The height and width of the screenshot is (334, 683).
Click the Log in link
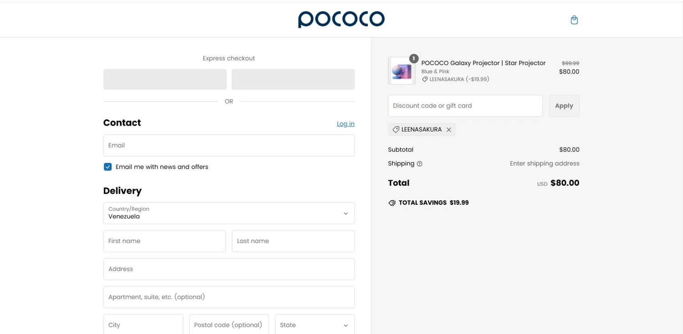[346, 124]
